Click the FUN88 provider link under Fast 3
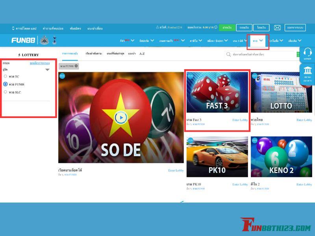The width and height of the screenshot is (315, 236). tap(199, 124)
